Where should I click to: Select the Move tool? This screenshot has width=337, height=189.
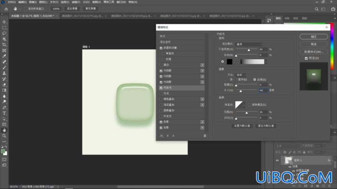pos(4,22)
